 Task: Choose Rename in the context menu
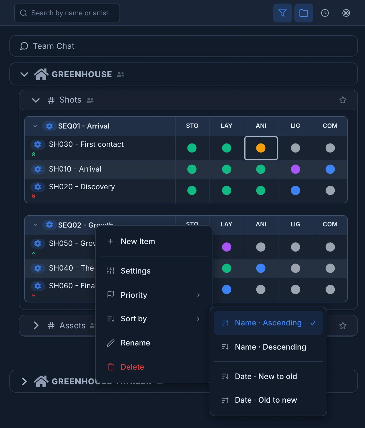coord(154,343)
